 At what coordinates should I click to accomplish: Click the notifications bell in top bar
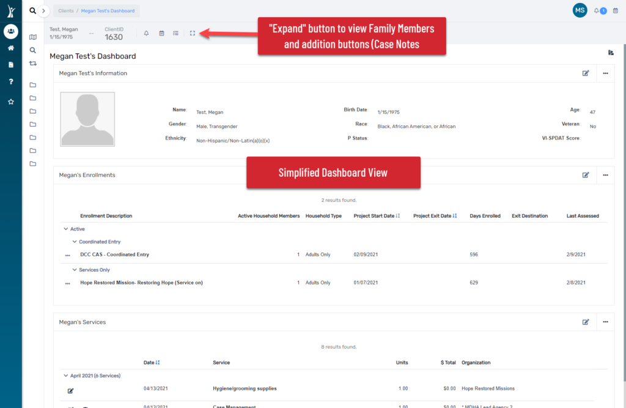click(x=597, y=11)
